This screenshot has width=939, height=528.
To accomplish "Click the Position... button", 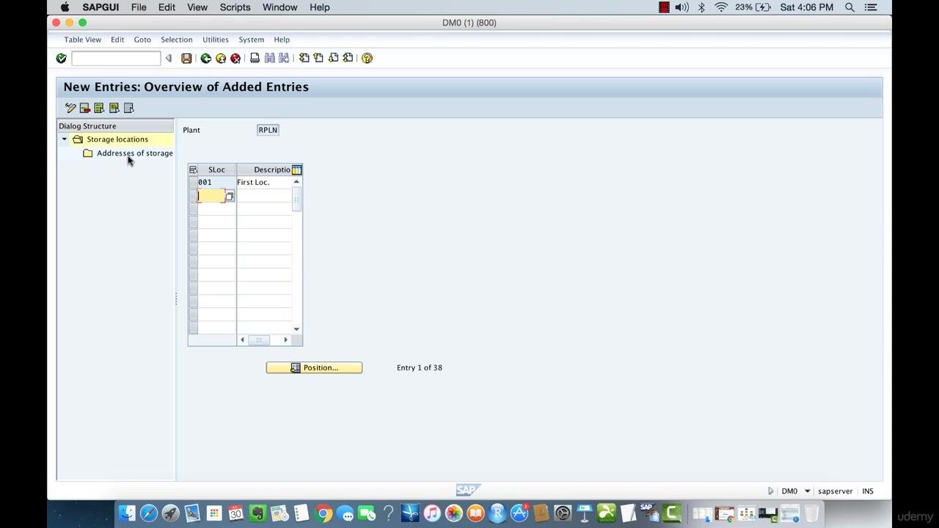I will 314,367.
